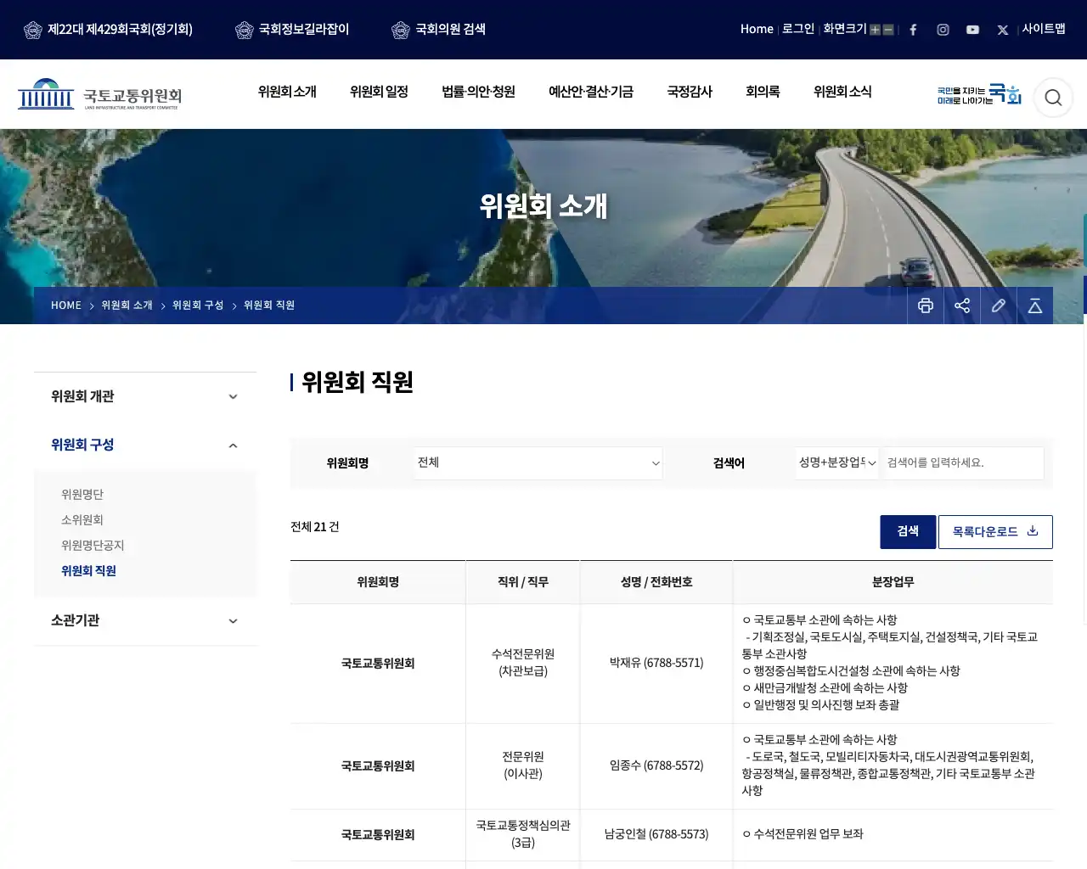Collapse the 위원회 구성 sidebar section
The image size is (1087, 869).
click(x=145, y=445)
